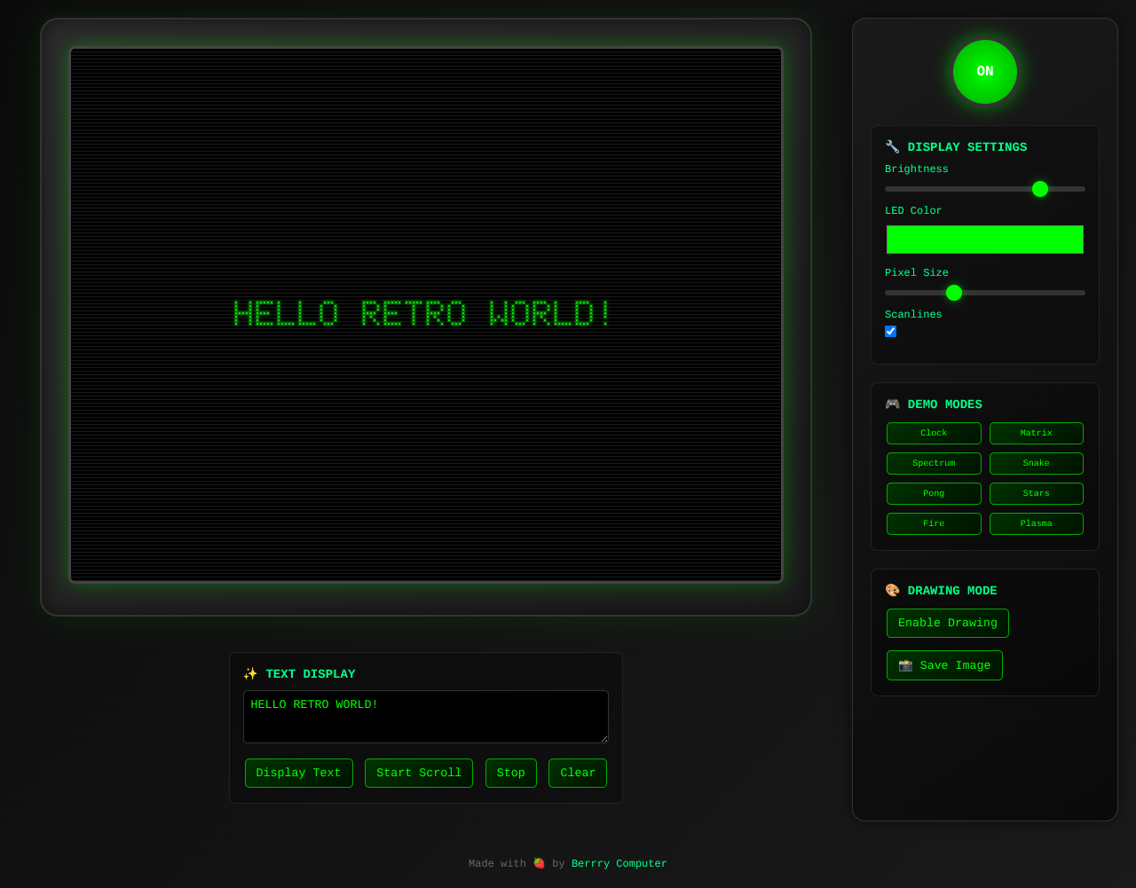The height and width of the screenshot is (888, 1136).
Task: Click the gamepad icon beside Demo Modes
Action: (892, 404)
